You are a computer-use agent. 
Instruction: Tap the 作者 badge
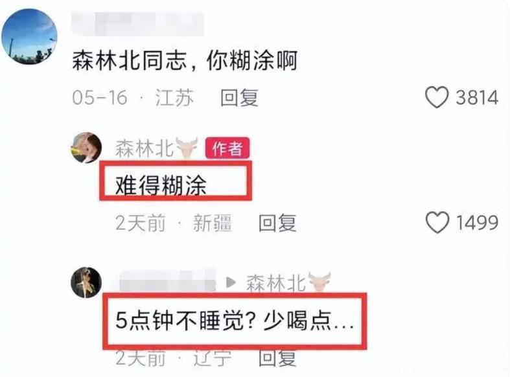click(227, 148)
